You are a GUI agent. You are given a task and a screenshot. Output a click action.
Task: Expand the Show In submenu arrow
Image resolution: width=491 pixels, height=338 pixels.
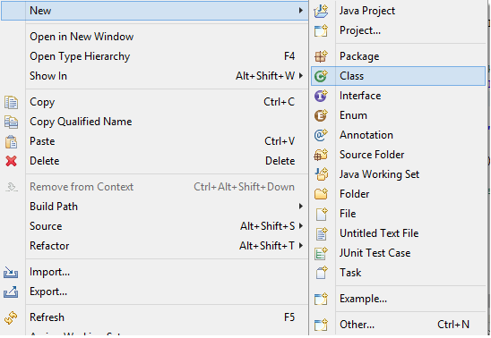[301, 76]
